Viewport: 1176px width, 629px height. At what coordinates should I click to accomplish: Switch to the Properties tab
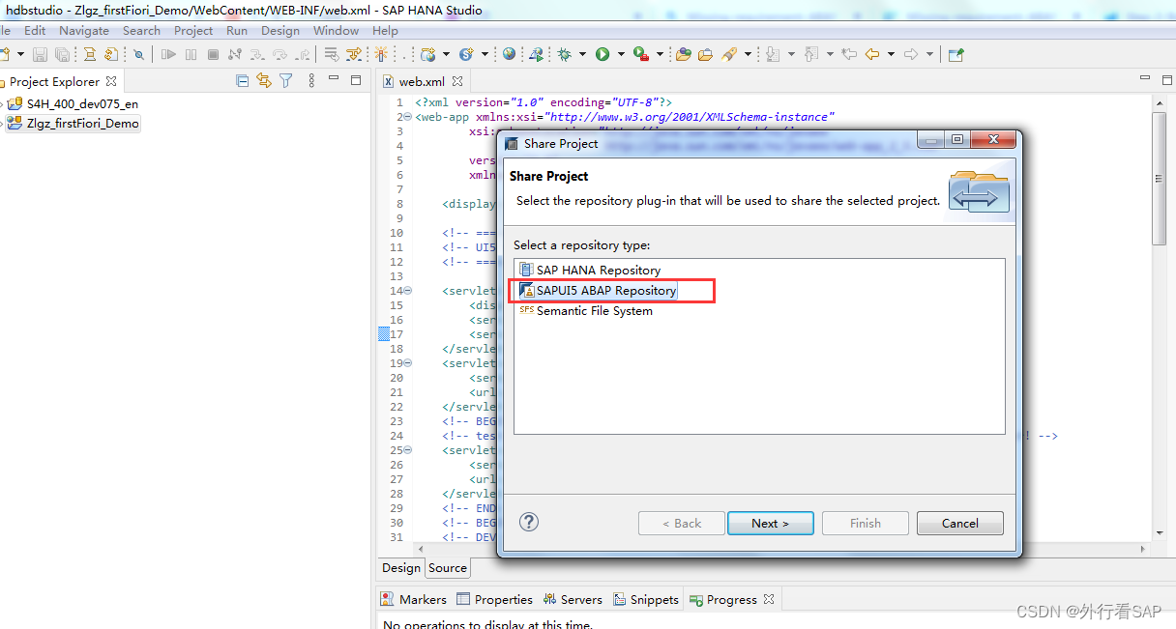tap(494, 599)
